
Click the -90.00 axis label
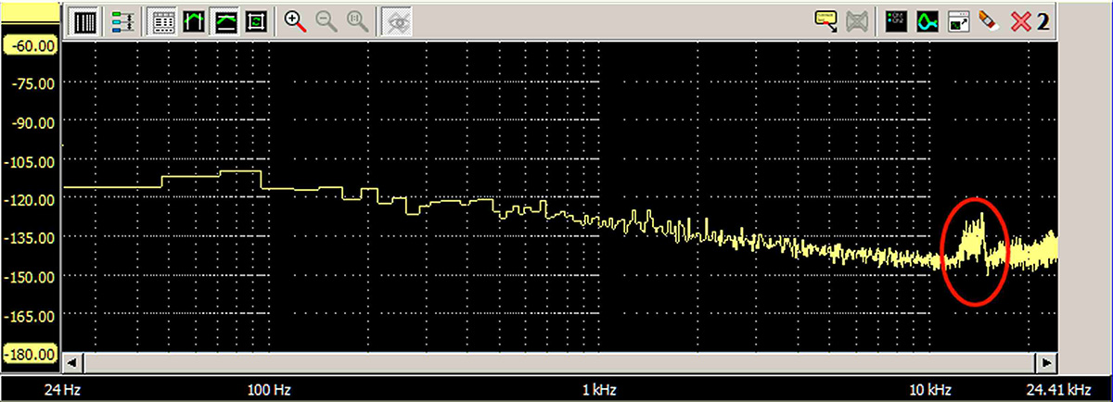point(32,122)
